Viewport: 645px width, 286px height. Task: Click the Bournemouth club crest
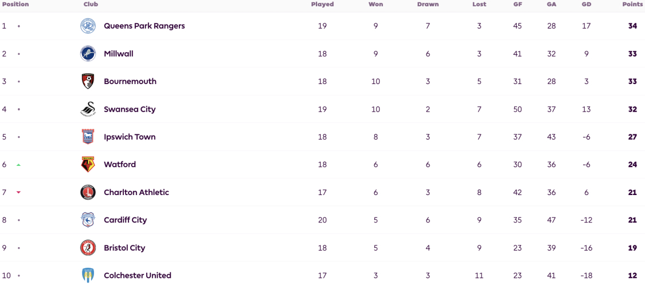pos(88,81)
